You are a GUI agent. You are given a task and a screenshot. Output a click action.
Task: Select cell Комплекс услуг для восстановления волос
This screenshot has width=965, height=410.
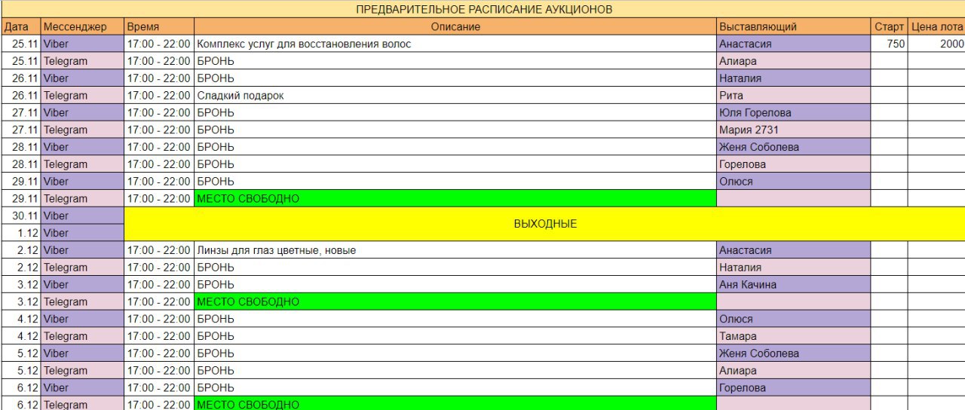455,44
